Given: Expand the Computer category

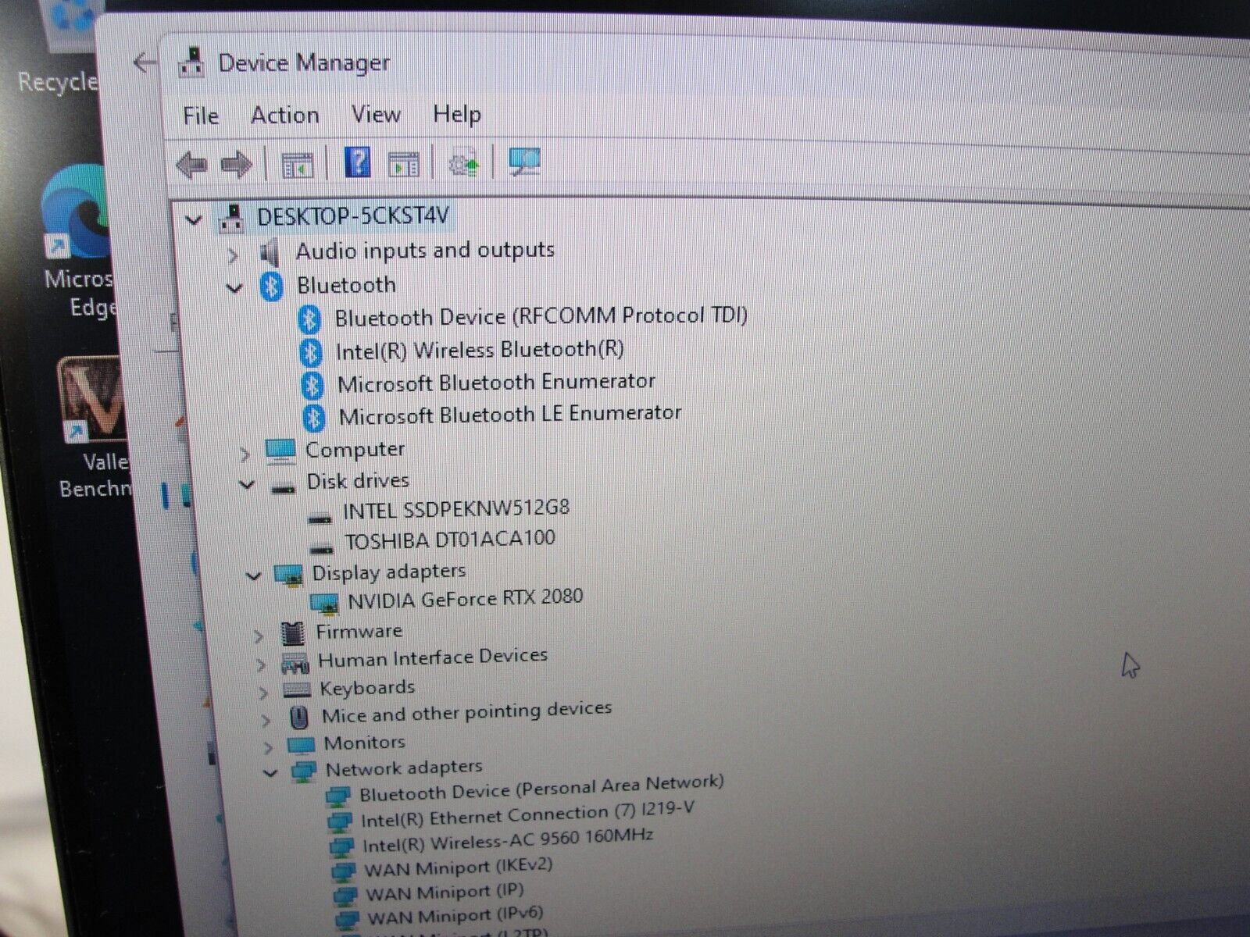Looking at the screenshot, I should (245, 453).
